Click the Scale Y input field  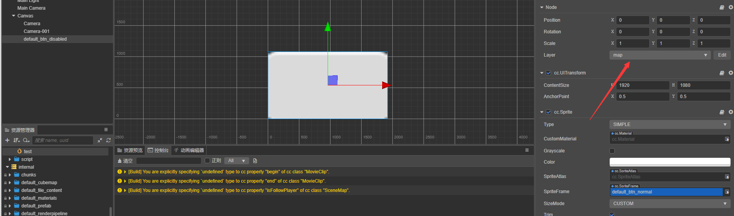(673, 43)
